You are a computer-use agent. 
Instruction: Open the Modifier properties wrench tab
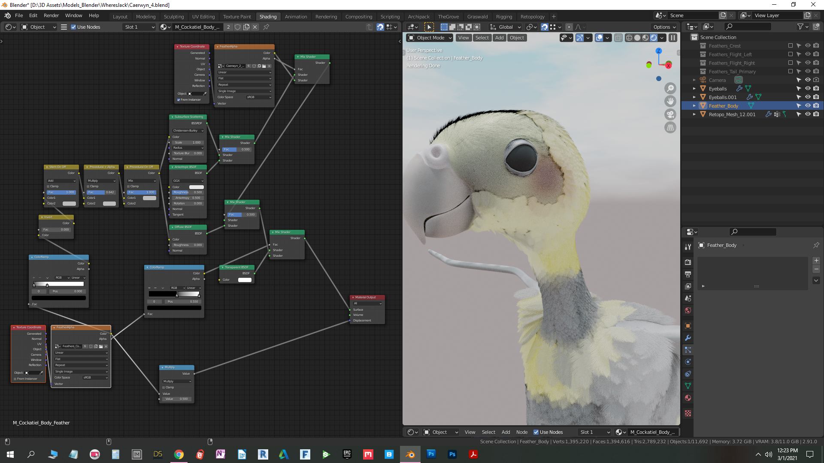[688, 338]
